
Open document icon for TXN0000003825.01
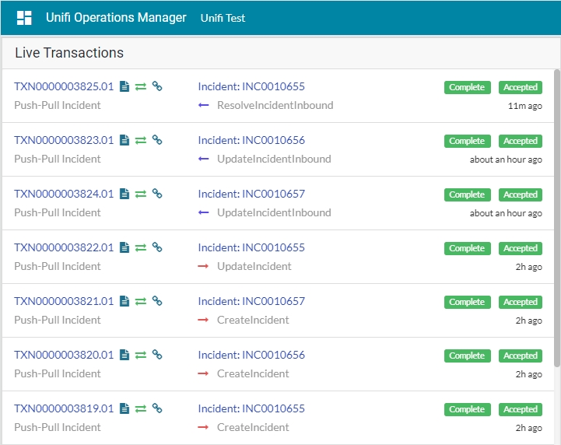124,87
